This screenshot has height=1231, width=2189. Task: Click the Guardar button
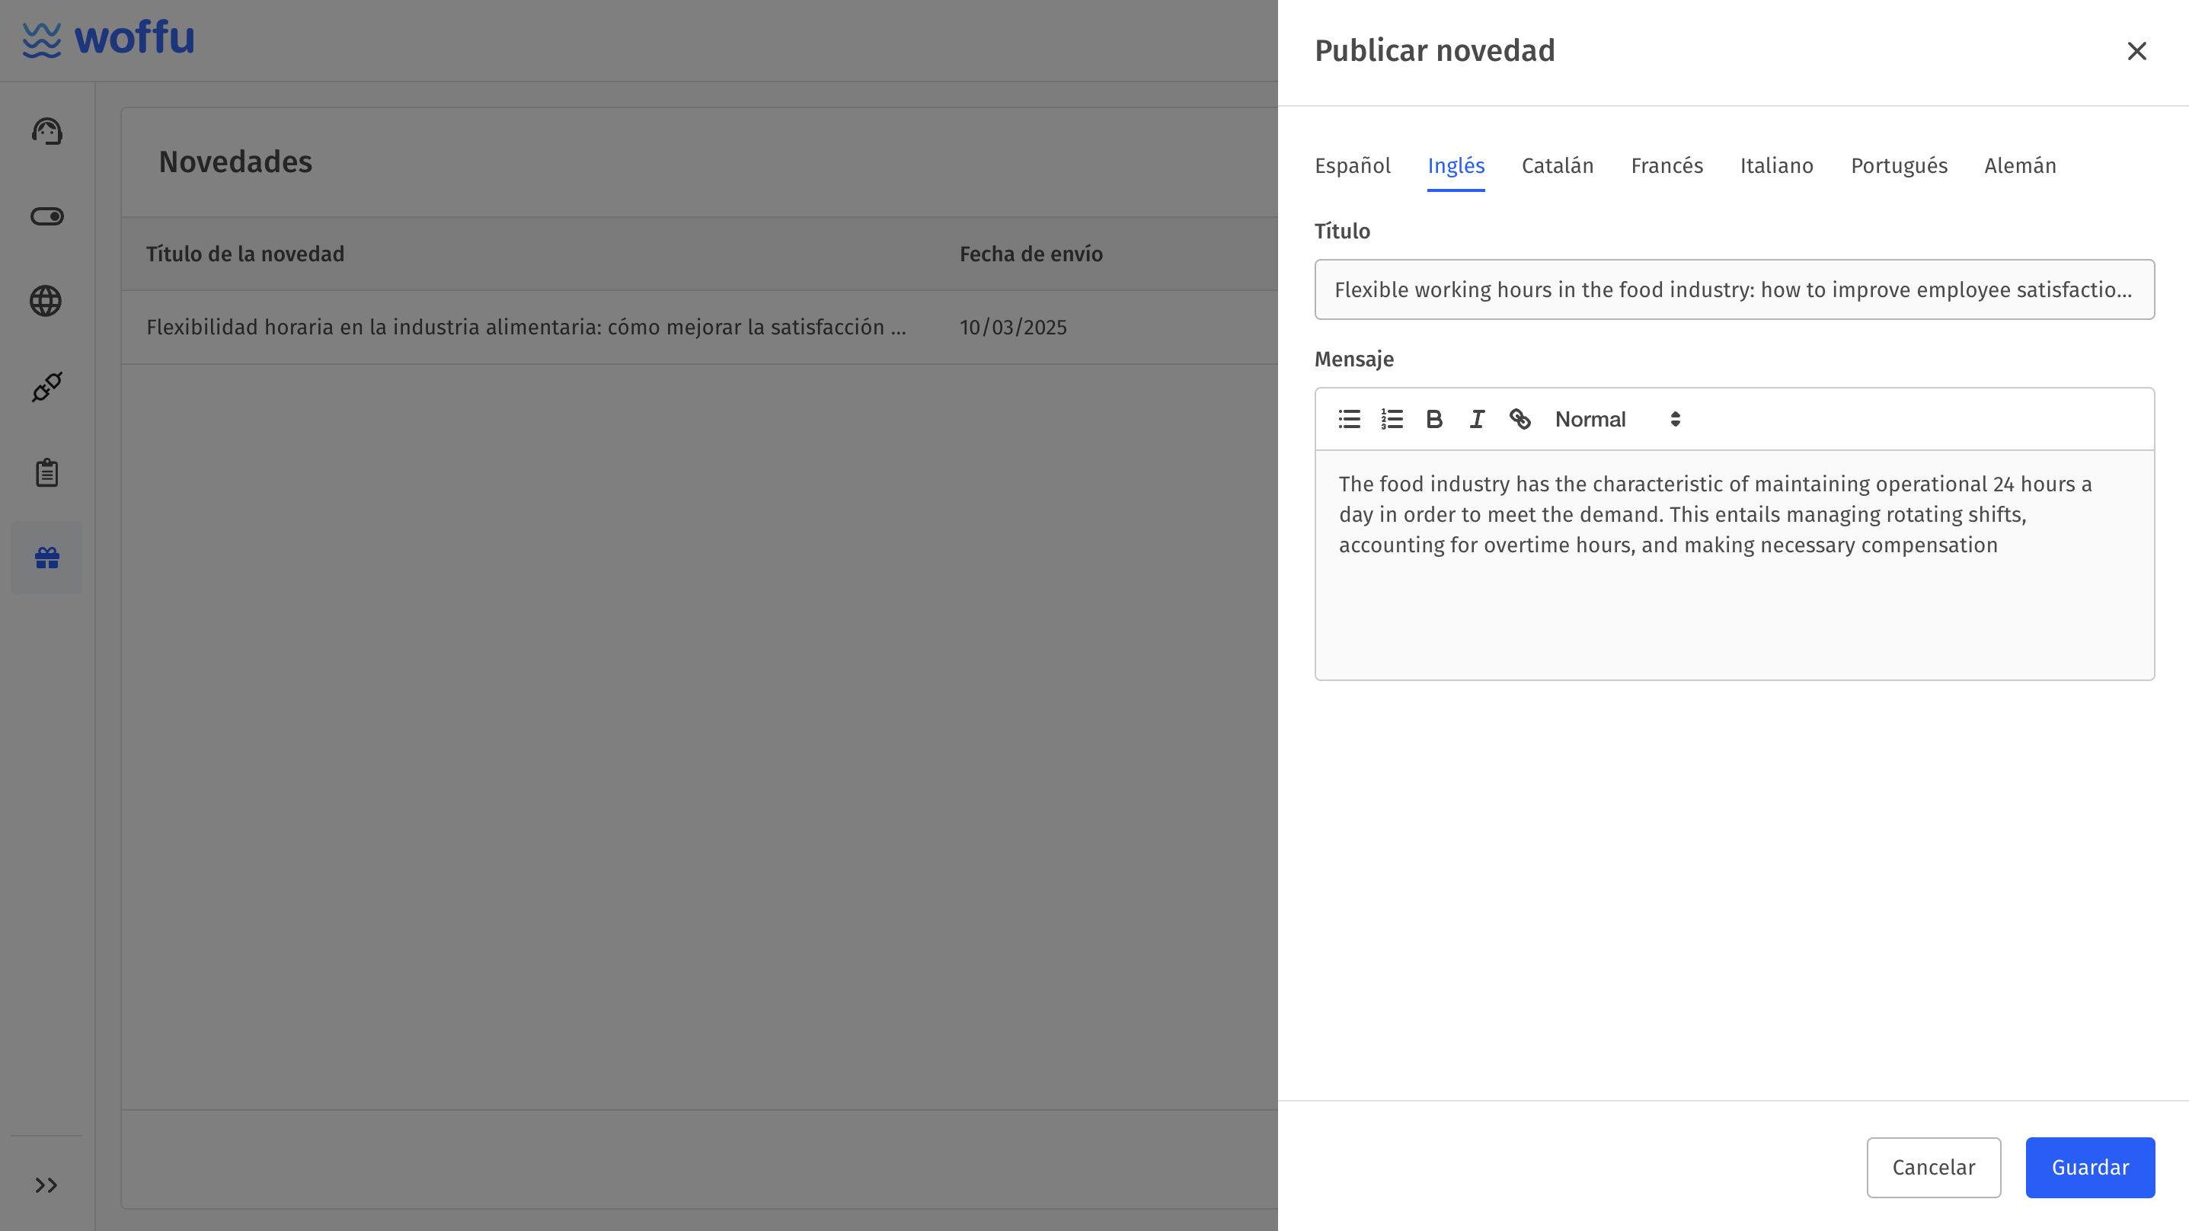[2091, 1168]
